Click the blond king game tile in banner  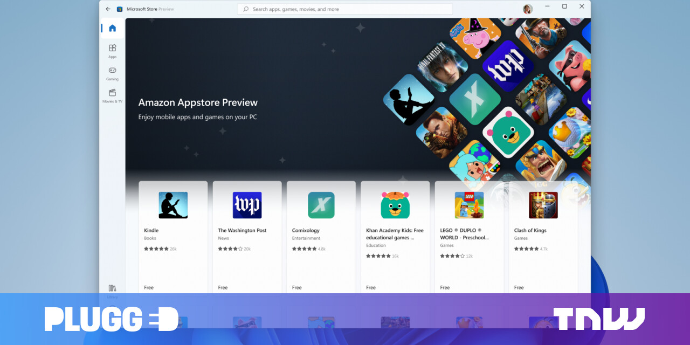coord(541,163)
